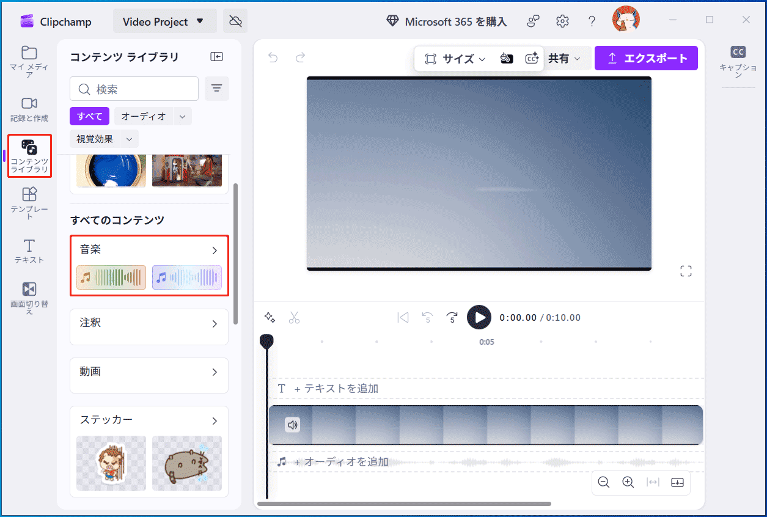
Task: Zoom into the timeline with magnifier plus
Action: pyautogui.click(x=628, y=482)
